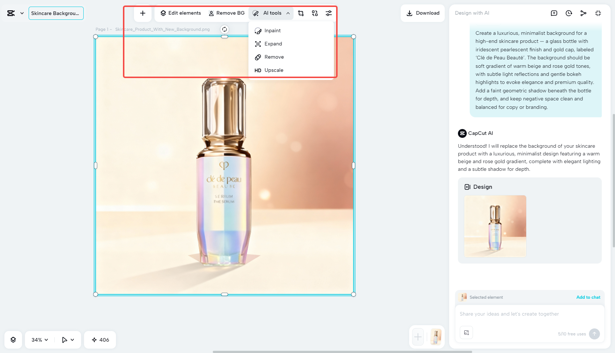Image resolution: width=615 pixels, height=353 pixels.
Task: Open the Adjust sliders icon
Action: click(x=329, y=13)
